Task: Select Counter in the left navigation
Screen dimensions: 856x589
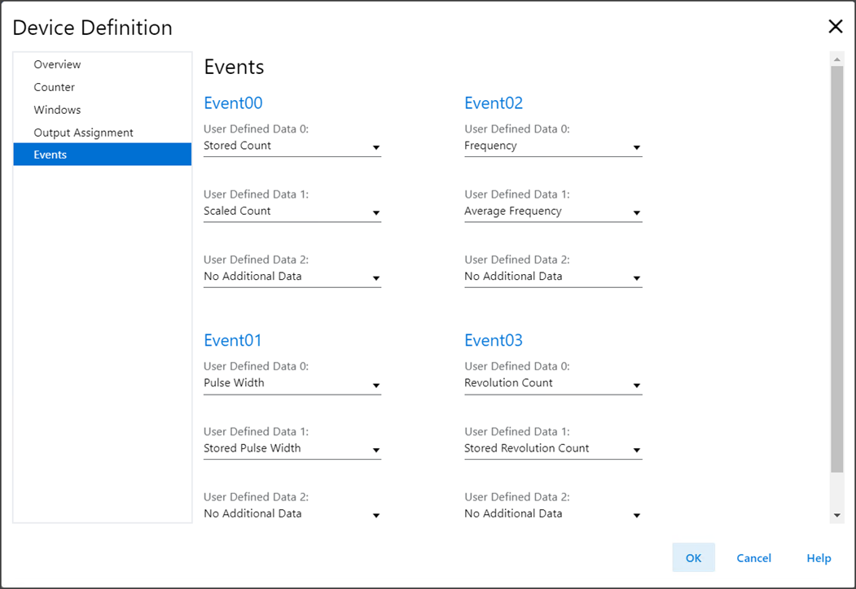Action: [x=54, y=87]
